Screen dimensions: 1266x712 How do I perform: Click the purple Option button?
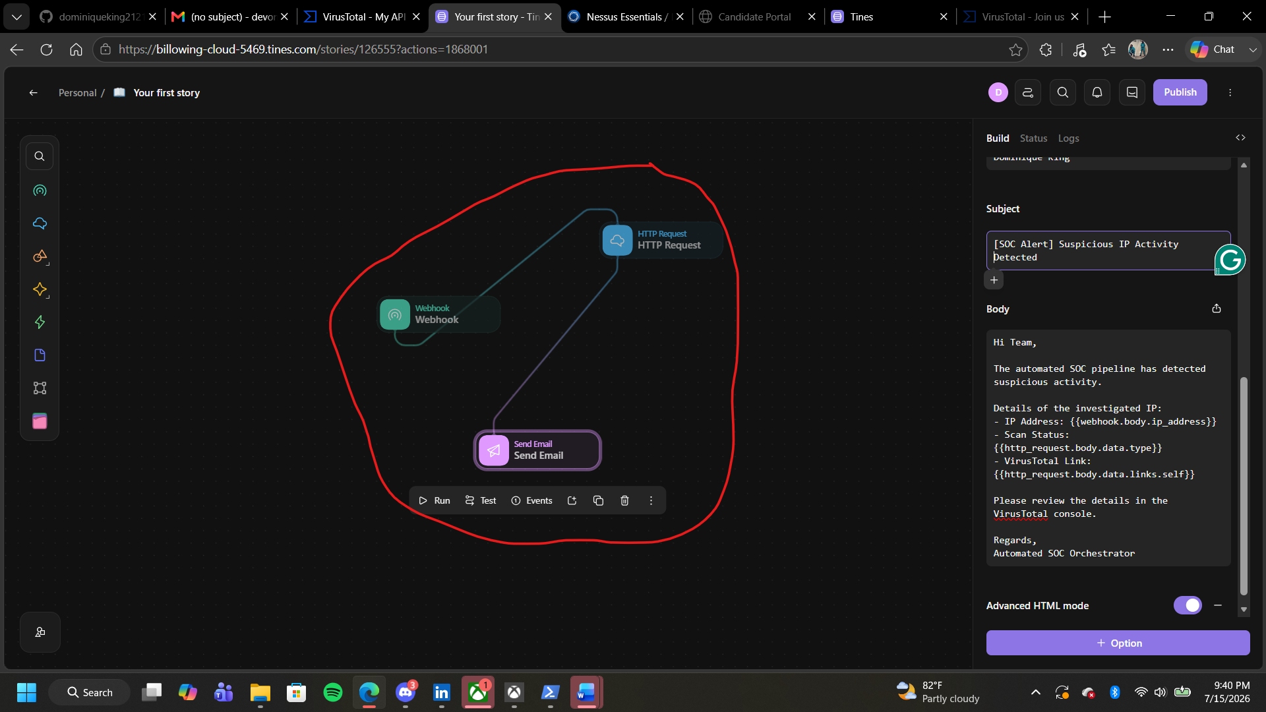(x=1118, y=643)
